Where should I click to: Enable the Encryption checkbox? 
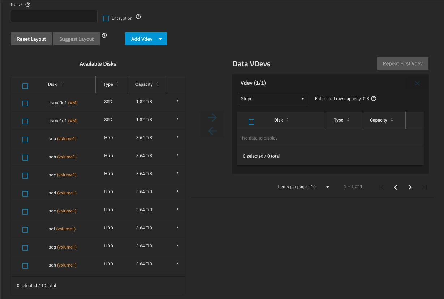[x=106, y=18]
